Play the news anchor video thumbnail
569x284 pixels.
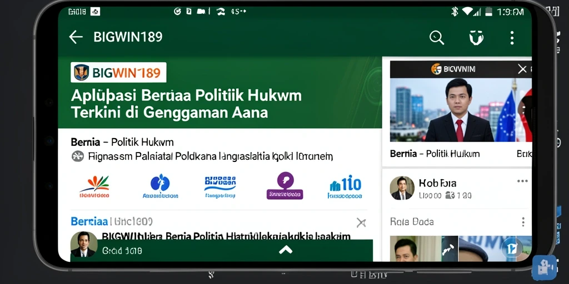click(x=461, y=110)
